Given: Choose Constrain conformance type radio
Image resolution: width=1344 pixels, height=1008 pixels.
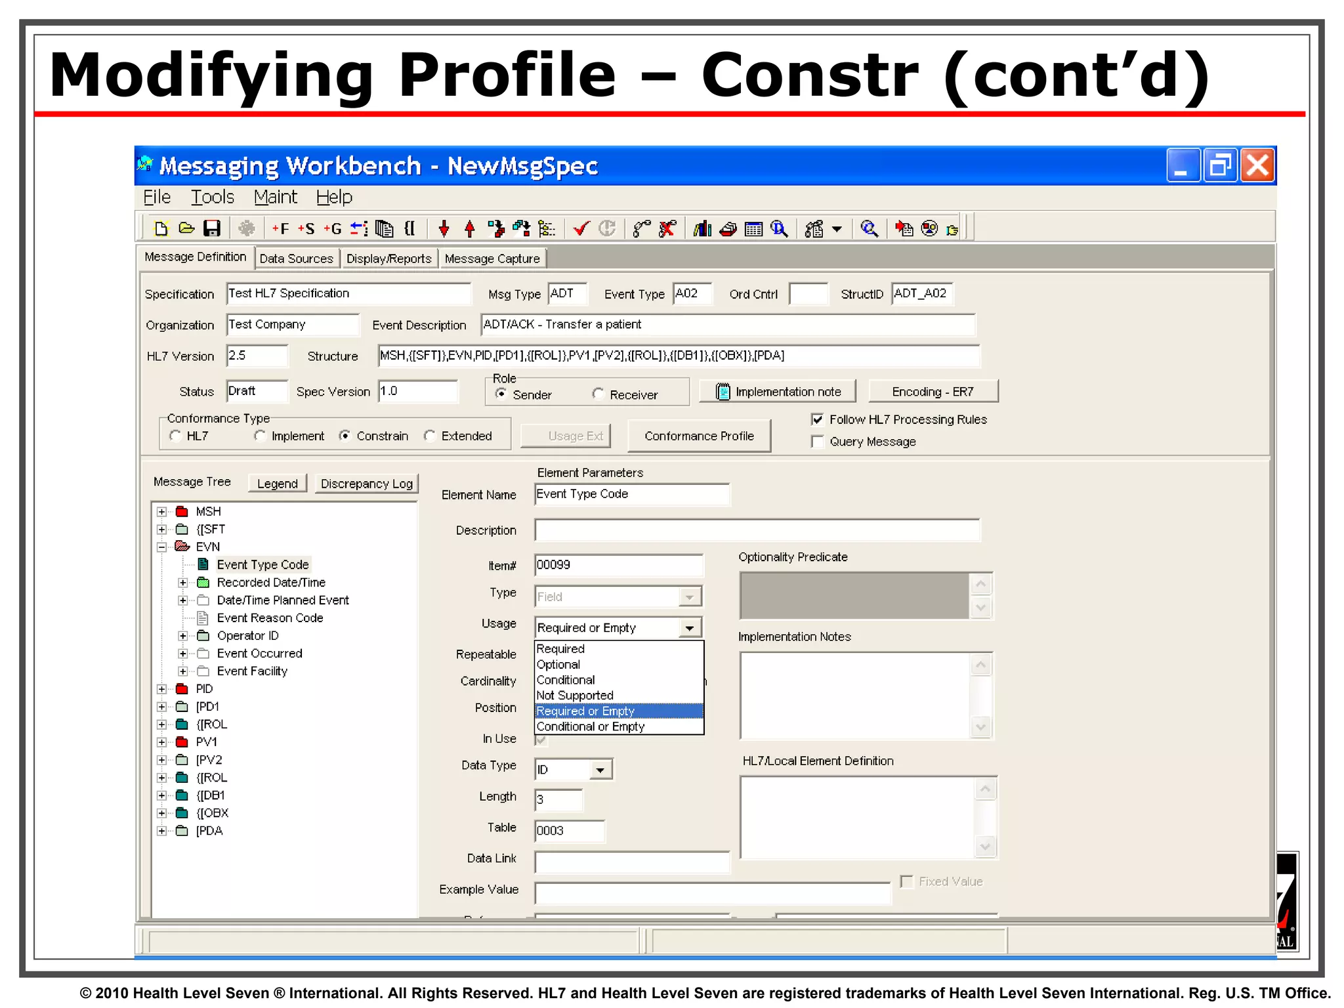Looking at the screenshot, I should (x=345, y=436).
